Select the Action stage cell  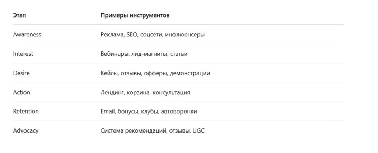pos(22,92)
